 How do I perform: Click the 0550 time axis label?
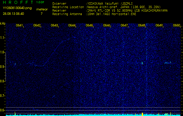pyautogui.click(x=177, y=25)
